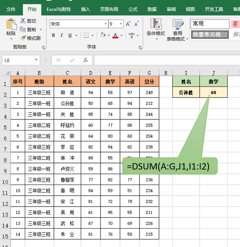Open Conditional Formatting menu
This screenshot has width=240, height=247.
(x=156, y=29)
